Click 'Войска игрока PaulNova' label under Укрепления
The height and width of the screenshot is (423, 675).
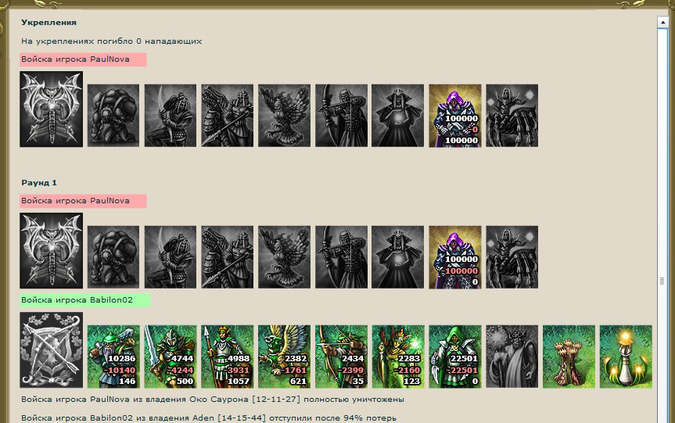coord(83,59)
